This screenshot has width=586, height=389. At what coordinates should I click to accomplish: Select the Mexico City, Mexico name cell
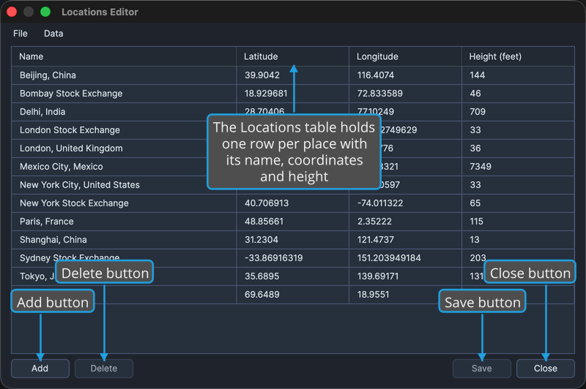[124, 167]
